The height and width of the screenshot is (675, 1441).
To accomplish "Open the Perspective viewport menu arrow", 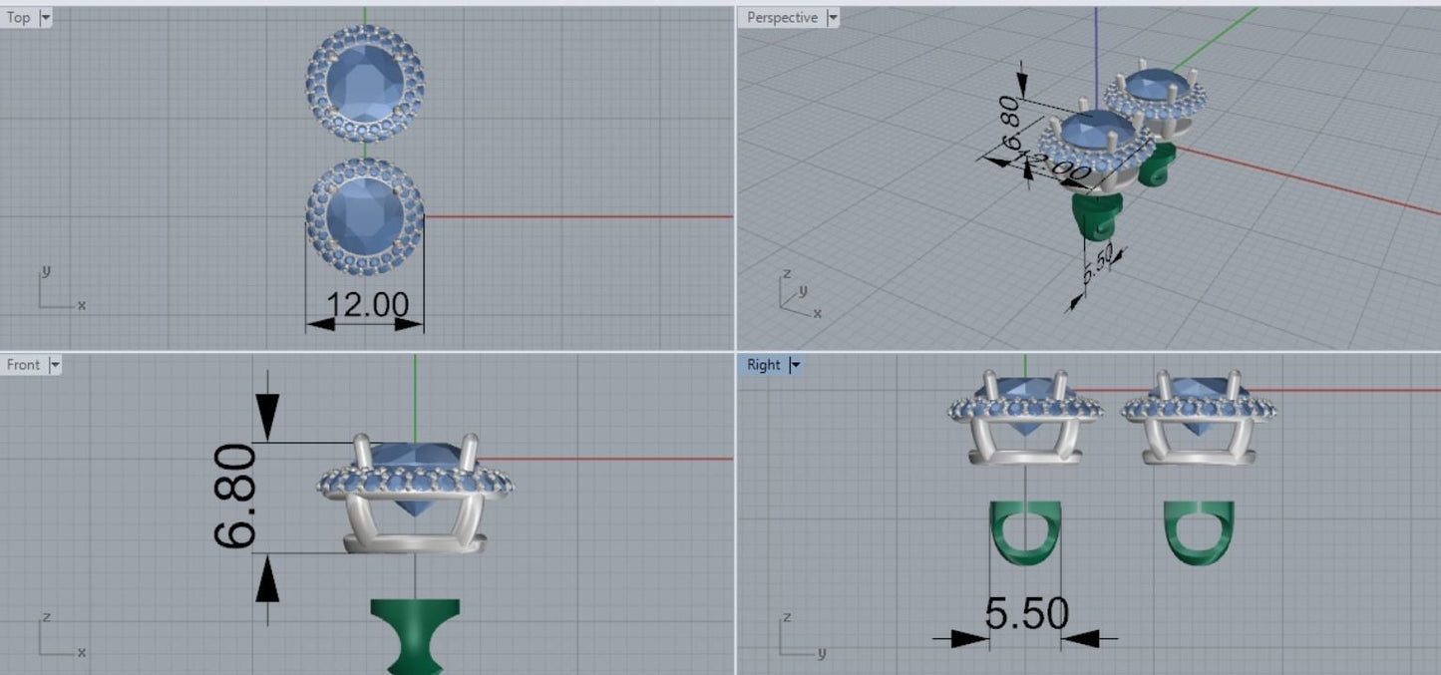I will tap(833, 18).
